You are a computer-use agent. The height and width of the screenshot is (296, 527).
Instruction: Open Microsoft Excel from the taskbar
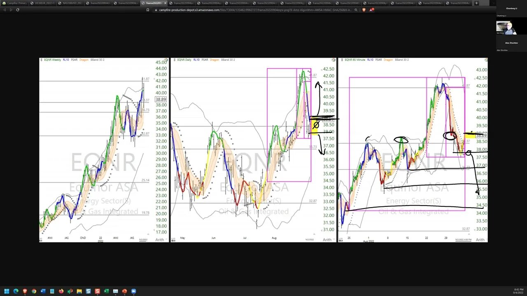click(x=106, y=291)
